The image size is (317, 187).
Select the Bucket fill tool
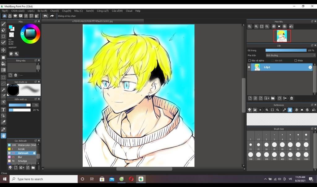(3, 64)
